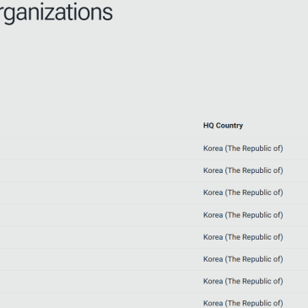Click the empty area right of HQ Country header
The image size is (308, 308).
276,126
